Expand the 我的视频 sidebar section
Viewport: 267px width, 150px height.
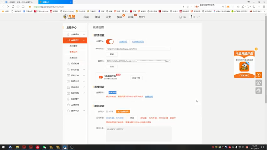click(x=84, y=93)
